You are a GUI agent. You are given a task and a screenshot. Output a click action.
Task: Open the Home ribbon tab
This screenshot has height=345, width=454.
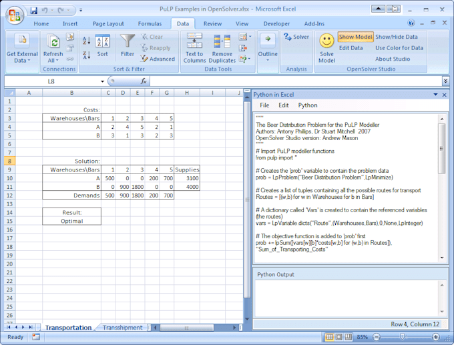(x=41, y=24)
